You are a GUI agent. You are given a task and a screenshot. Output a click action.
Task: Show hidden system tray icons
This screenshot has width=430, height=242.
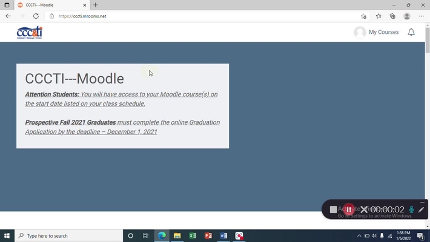click(359, 236)
